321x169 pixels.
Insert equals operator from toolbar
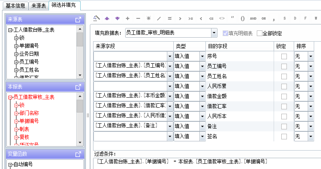(169, 18)
